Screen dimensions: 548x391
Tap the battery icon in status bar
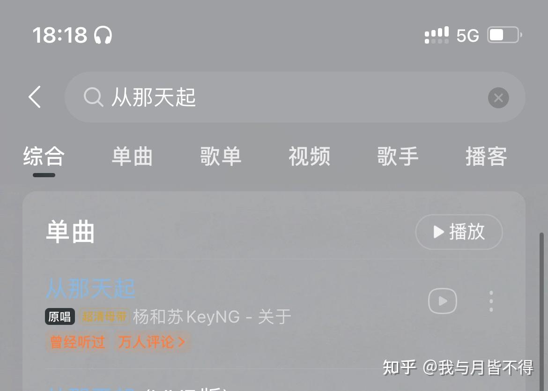coord(504,35)
